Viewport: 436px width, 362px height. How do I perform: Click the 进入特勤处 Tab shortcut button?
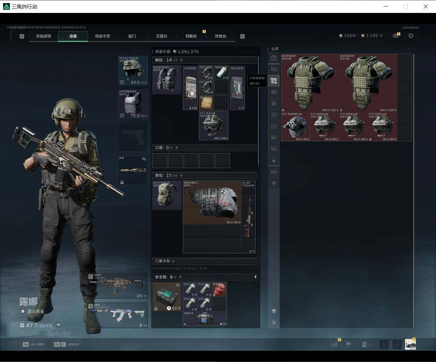pos(33,344)
